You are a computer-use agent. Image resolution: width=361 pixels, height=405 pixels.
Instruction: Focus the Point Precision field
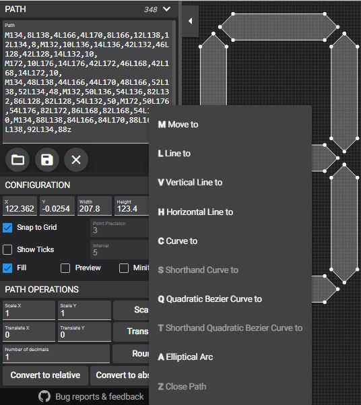point(120,228)
